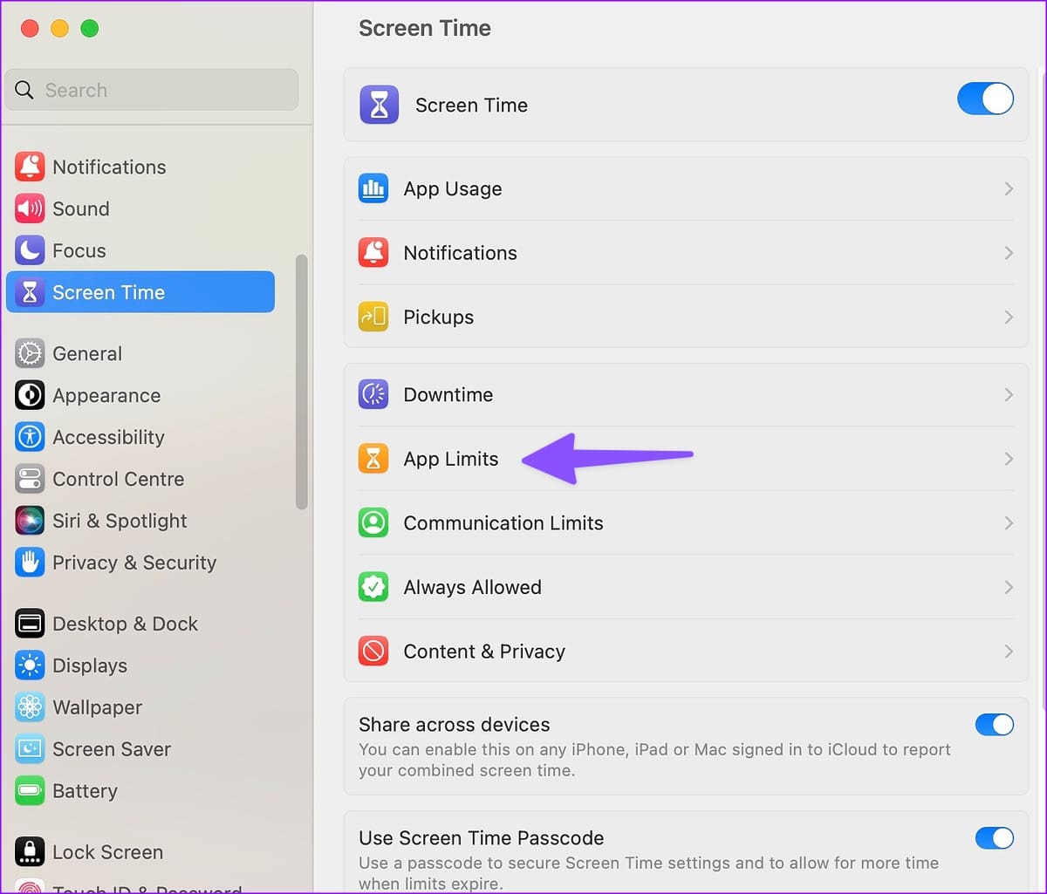Screen dimensions: 1047x894
Task: Click the Appearance icon in sidebar
Action: 30,395
